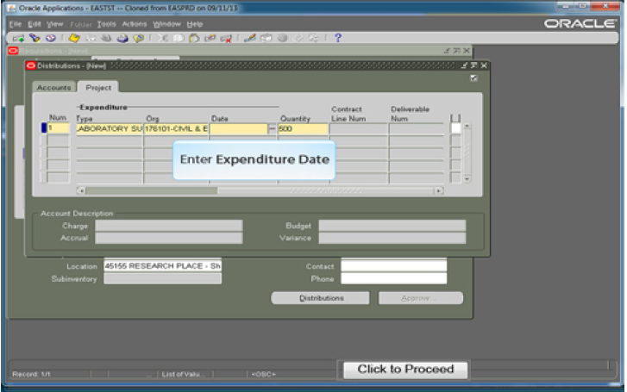The image size is (627, 392).
Task: Click the Phone field in Requisitions window
Action: [394, 279]
